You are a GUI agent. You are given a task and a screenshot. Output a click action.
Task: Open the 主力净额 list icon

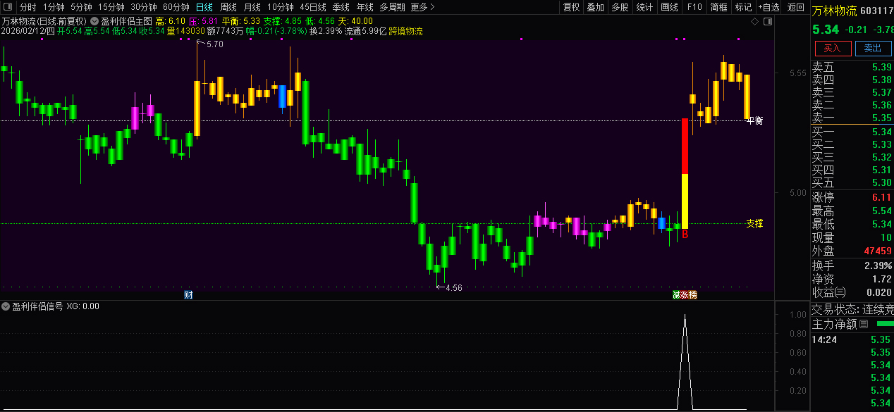(864, 324)
